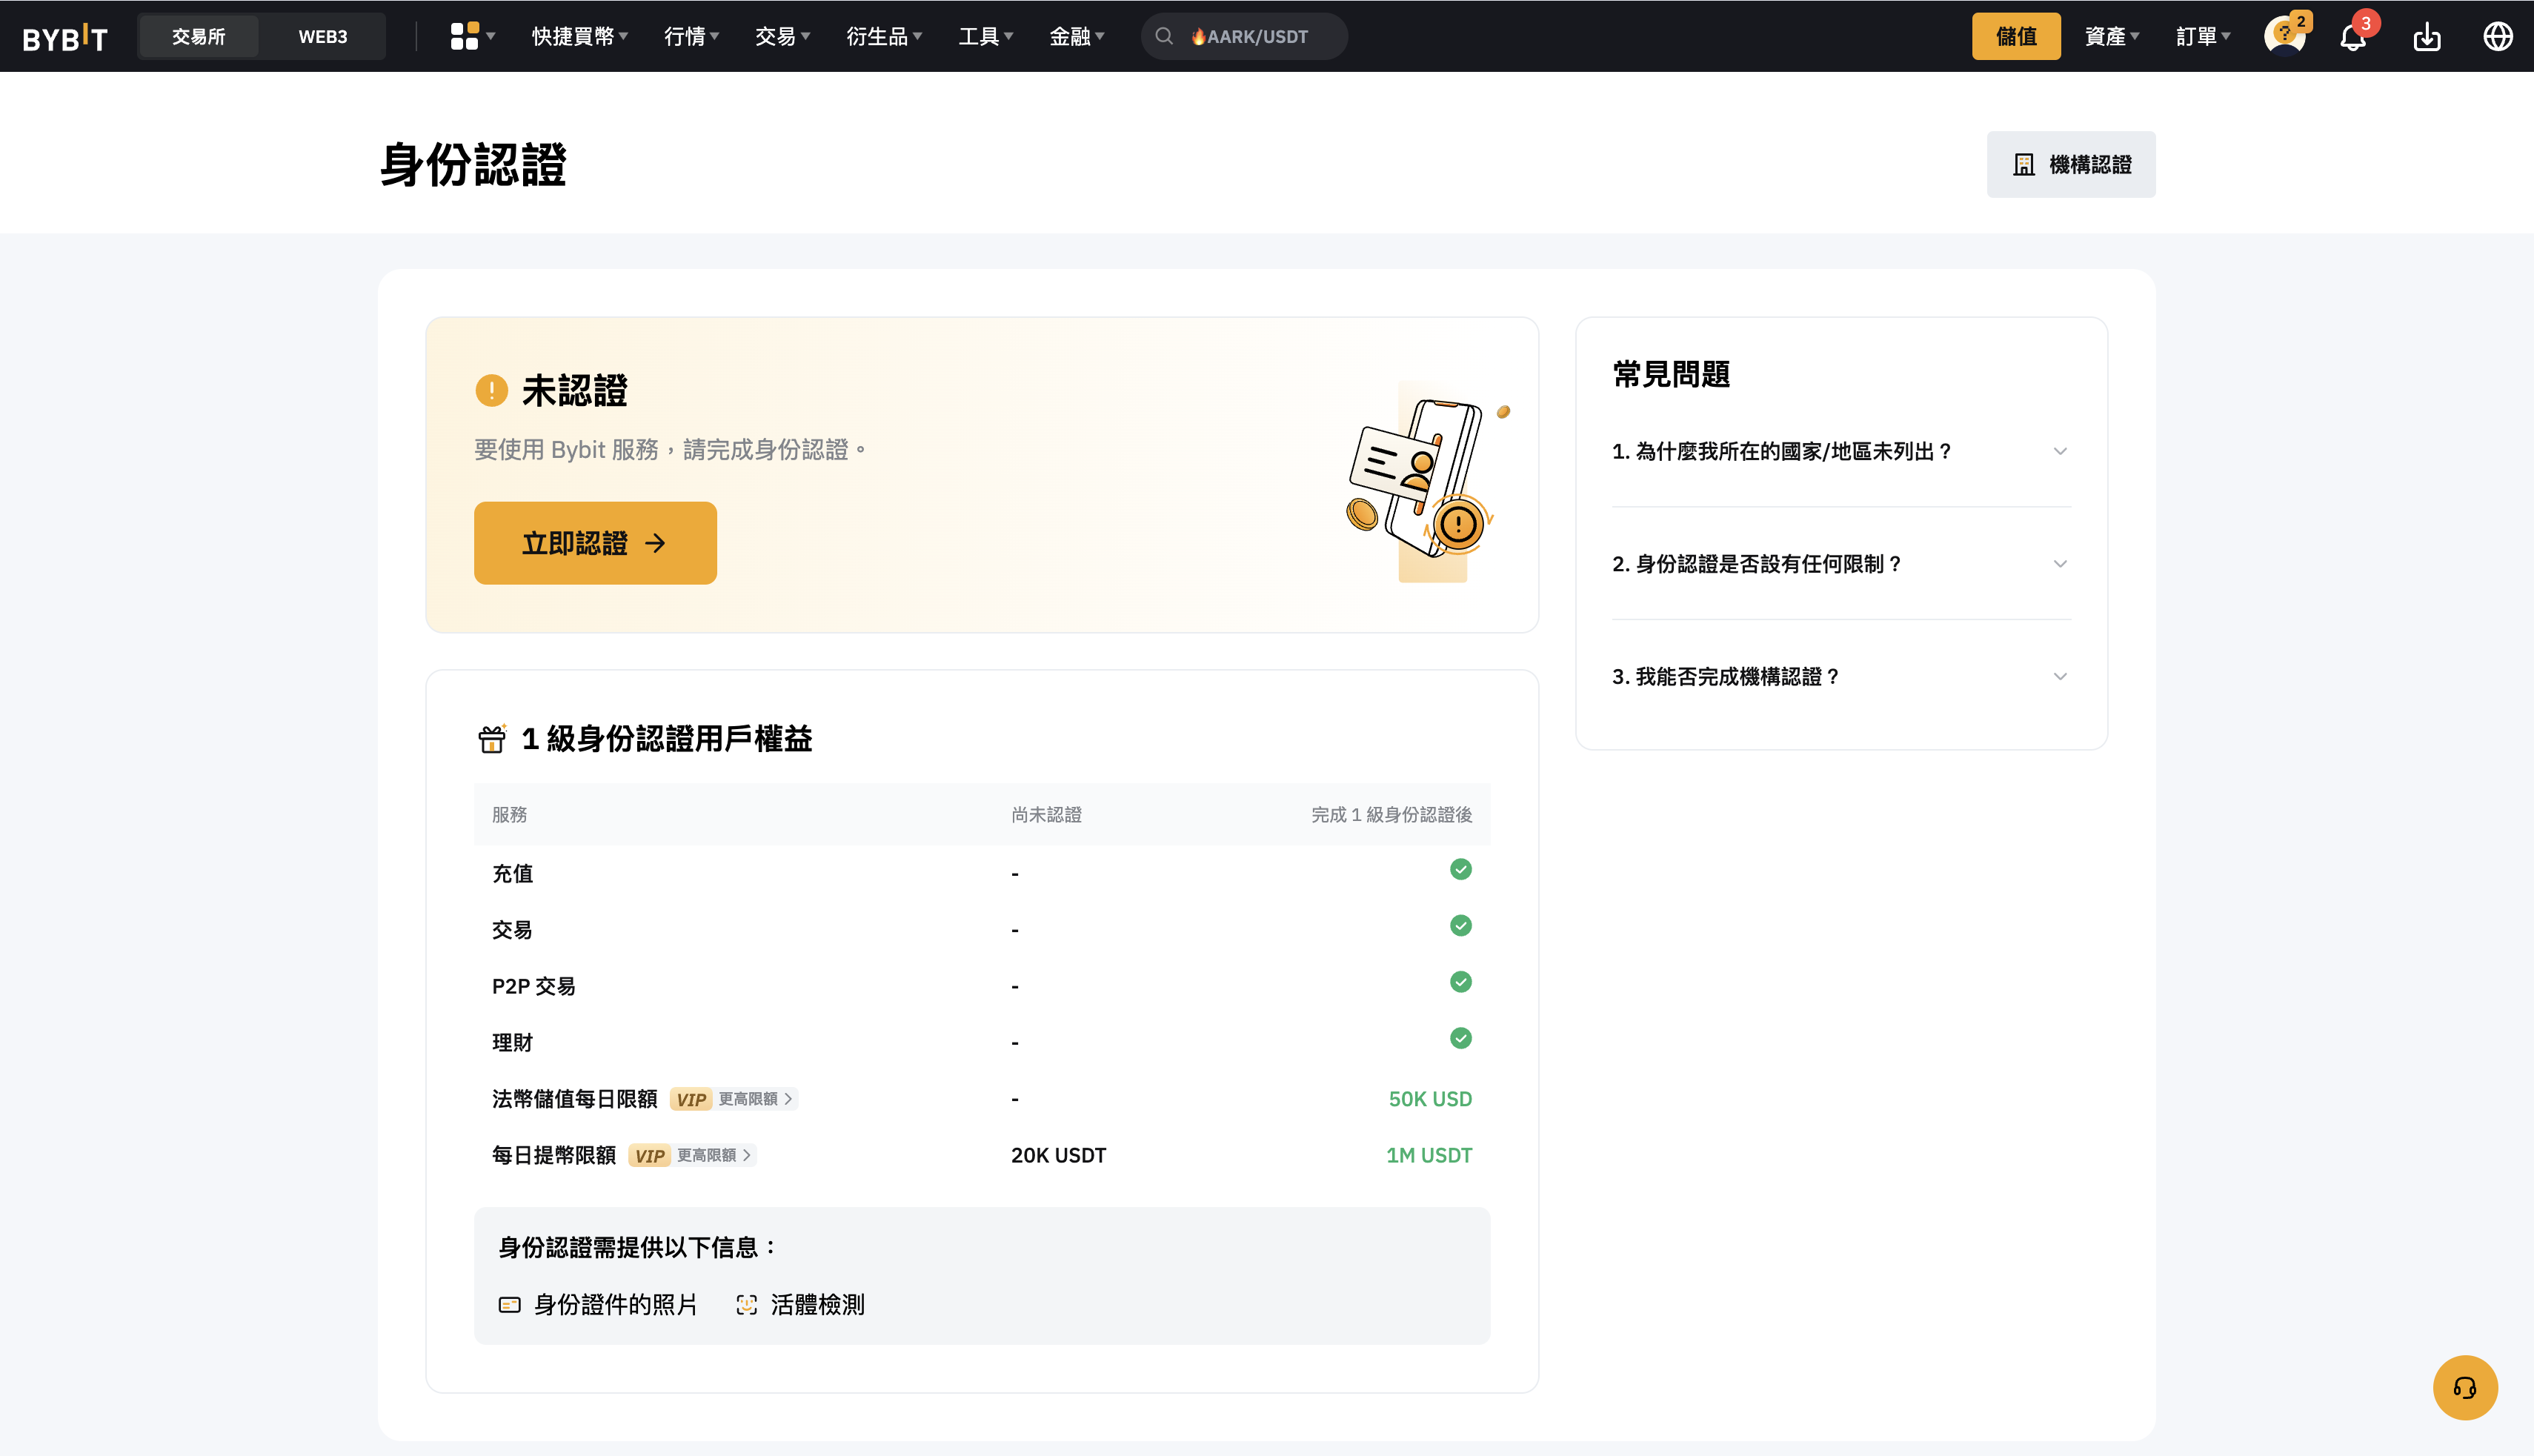The image size is (2534, 1456).
Task: Click the download app icon
Action: coord(2427,37)
